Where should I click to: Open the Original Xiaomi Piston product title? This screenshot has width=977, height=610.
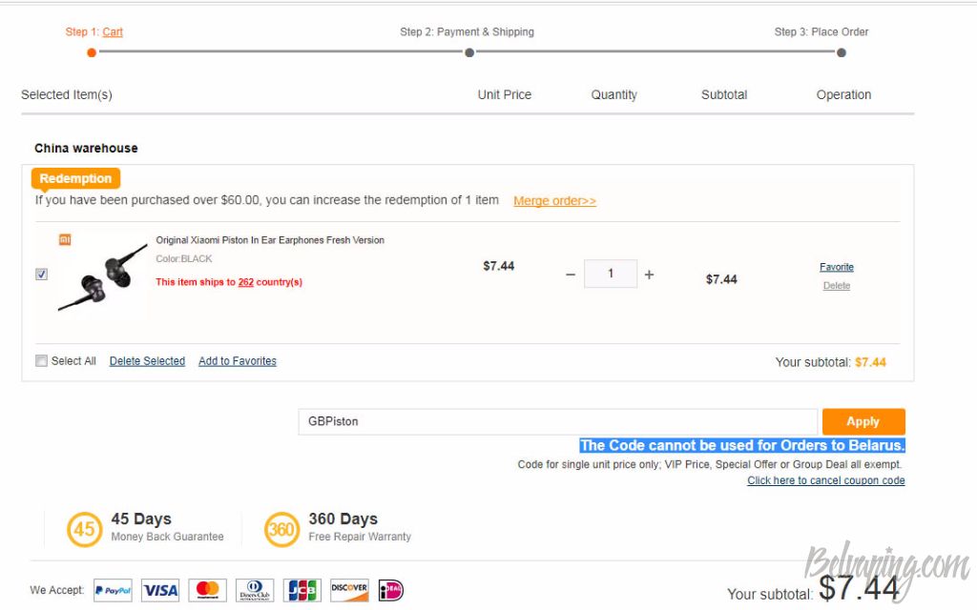point(270,240)
